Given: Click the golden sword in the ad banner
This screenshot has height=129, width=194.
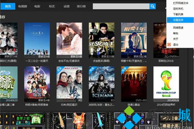Looking at the screenshot, I should (61, 121).
